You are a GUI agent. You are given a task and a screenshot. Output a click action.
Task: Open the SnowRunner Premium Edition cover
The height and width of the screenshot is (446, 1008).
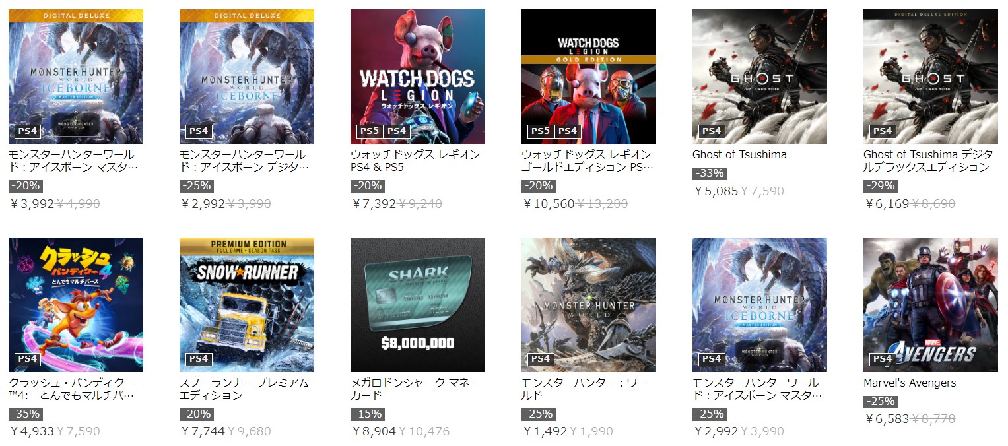[247, 305]
